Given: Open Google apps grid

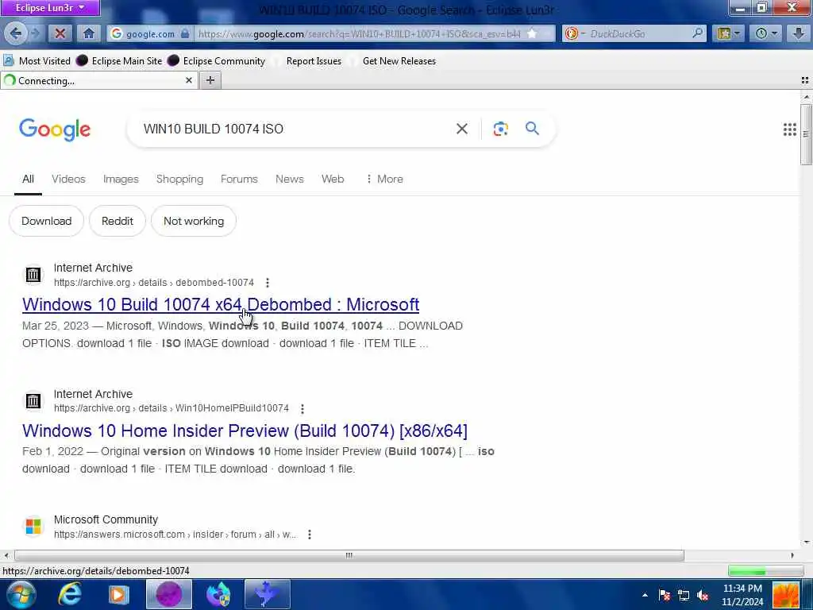Looking at the screenshot, I should 789,129.
